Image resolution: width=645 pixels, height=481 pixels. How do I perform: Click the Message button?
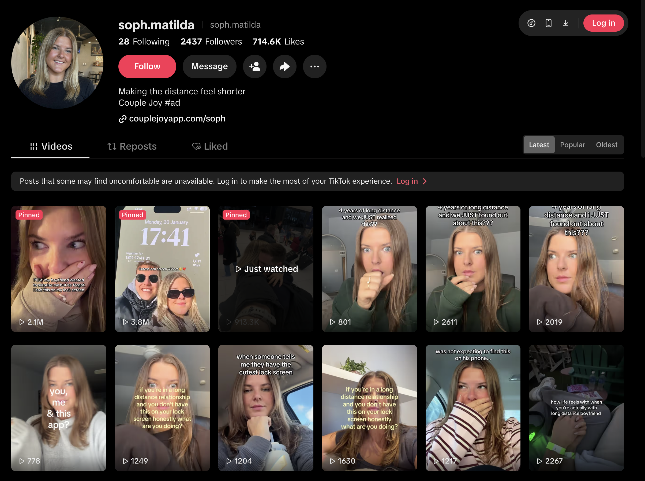[209, 66]
